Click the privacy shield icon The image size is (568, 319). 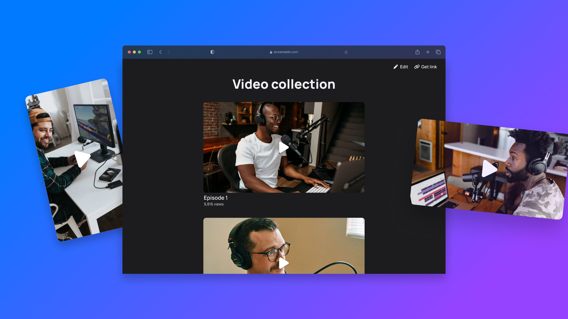click(212, 52)
